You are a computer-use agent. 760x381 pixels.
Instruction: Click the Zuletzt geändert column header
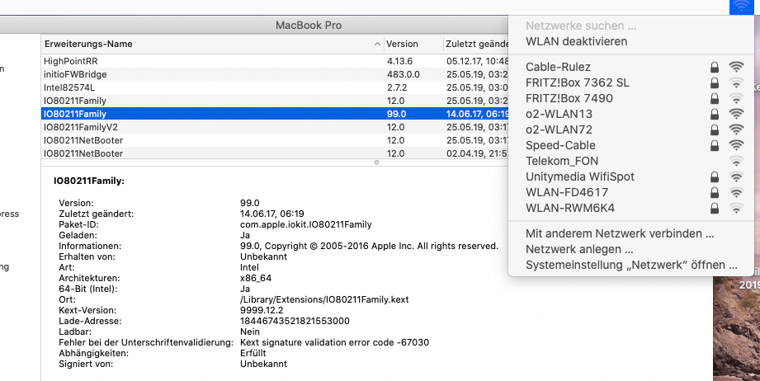point(474,44)
